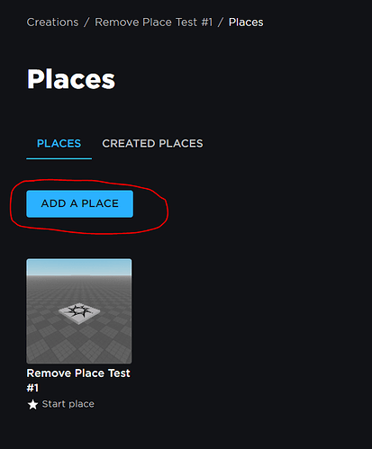The height and width of the screenshot is (449, 372).
Task: Click the sky area of the place thumbnail
Action: click(79, 267)
